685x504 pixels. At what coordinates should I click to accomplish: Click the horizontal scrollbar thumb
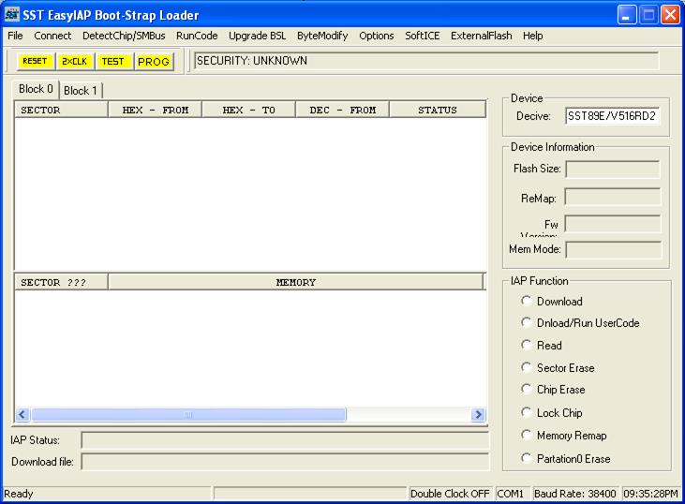[x=188, y=414]
